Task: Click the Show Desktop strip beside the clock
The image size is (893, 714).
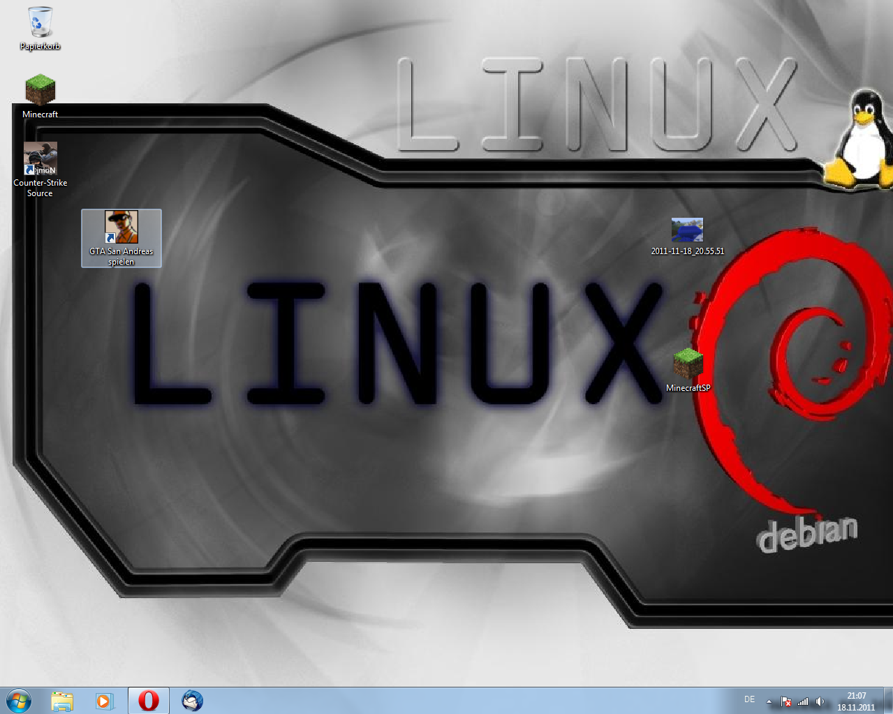Action: coord(888,701)
